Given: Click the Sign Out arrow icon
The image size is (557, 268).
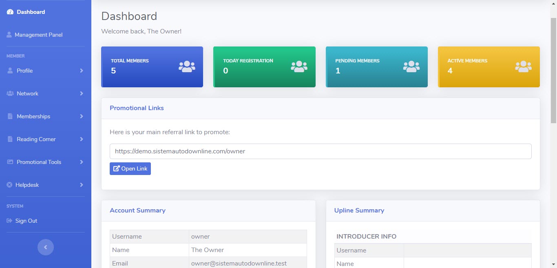Looking at the screenshot, I should pos(9,221).
